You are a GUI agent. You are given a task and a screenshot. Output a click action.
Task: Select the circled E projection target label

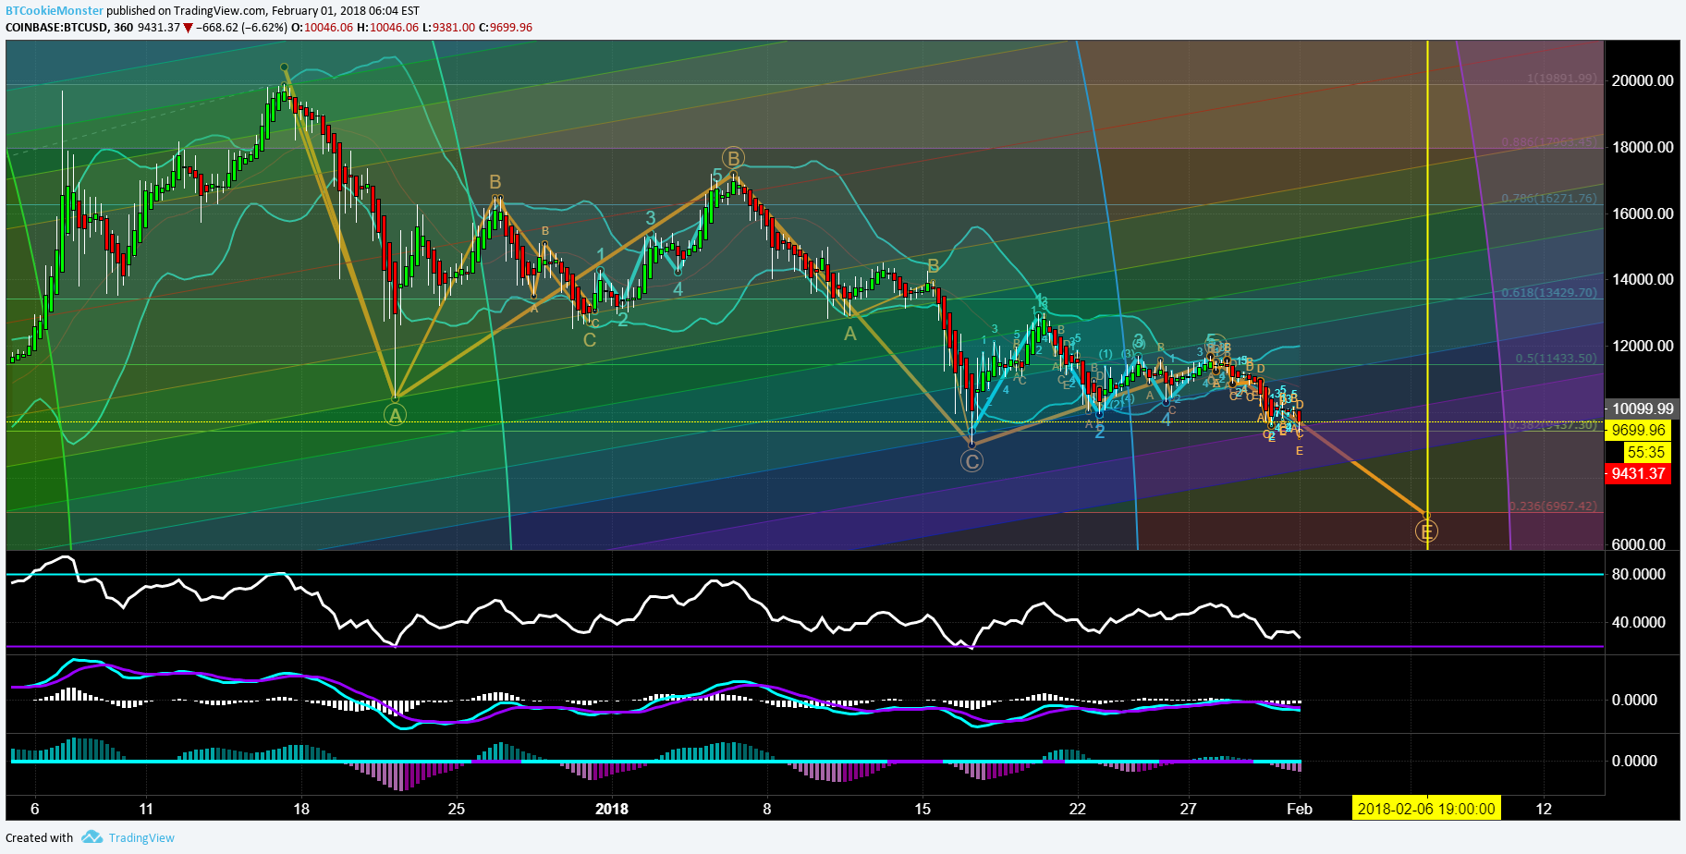coord(1427,531)
